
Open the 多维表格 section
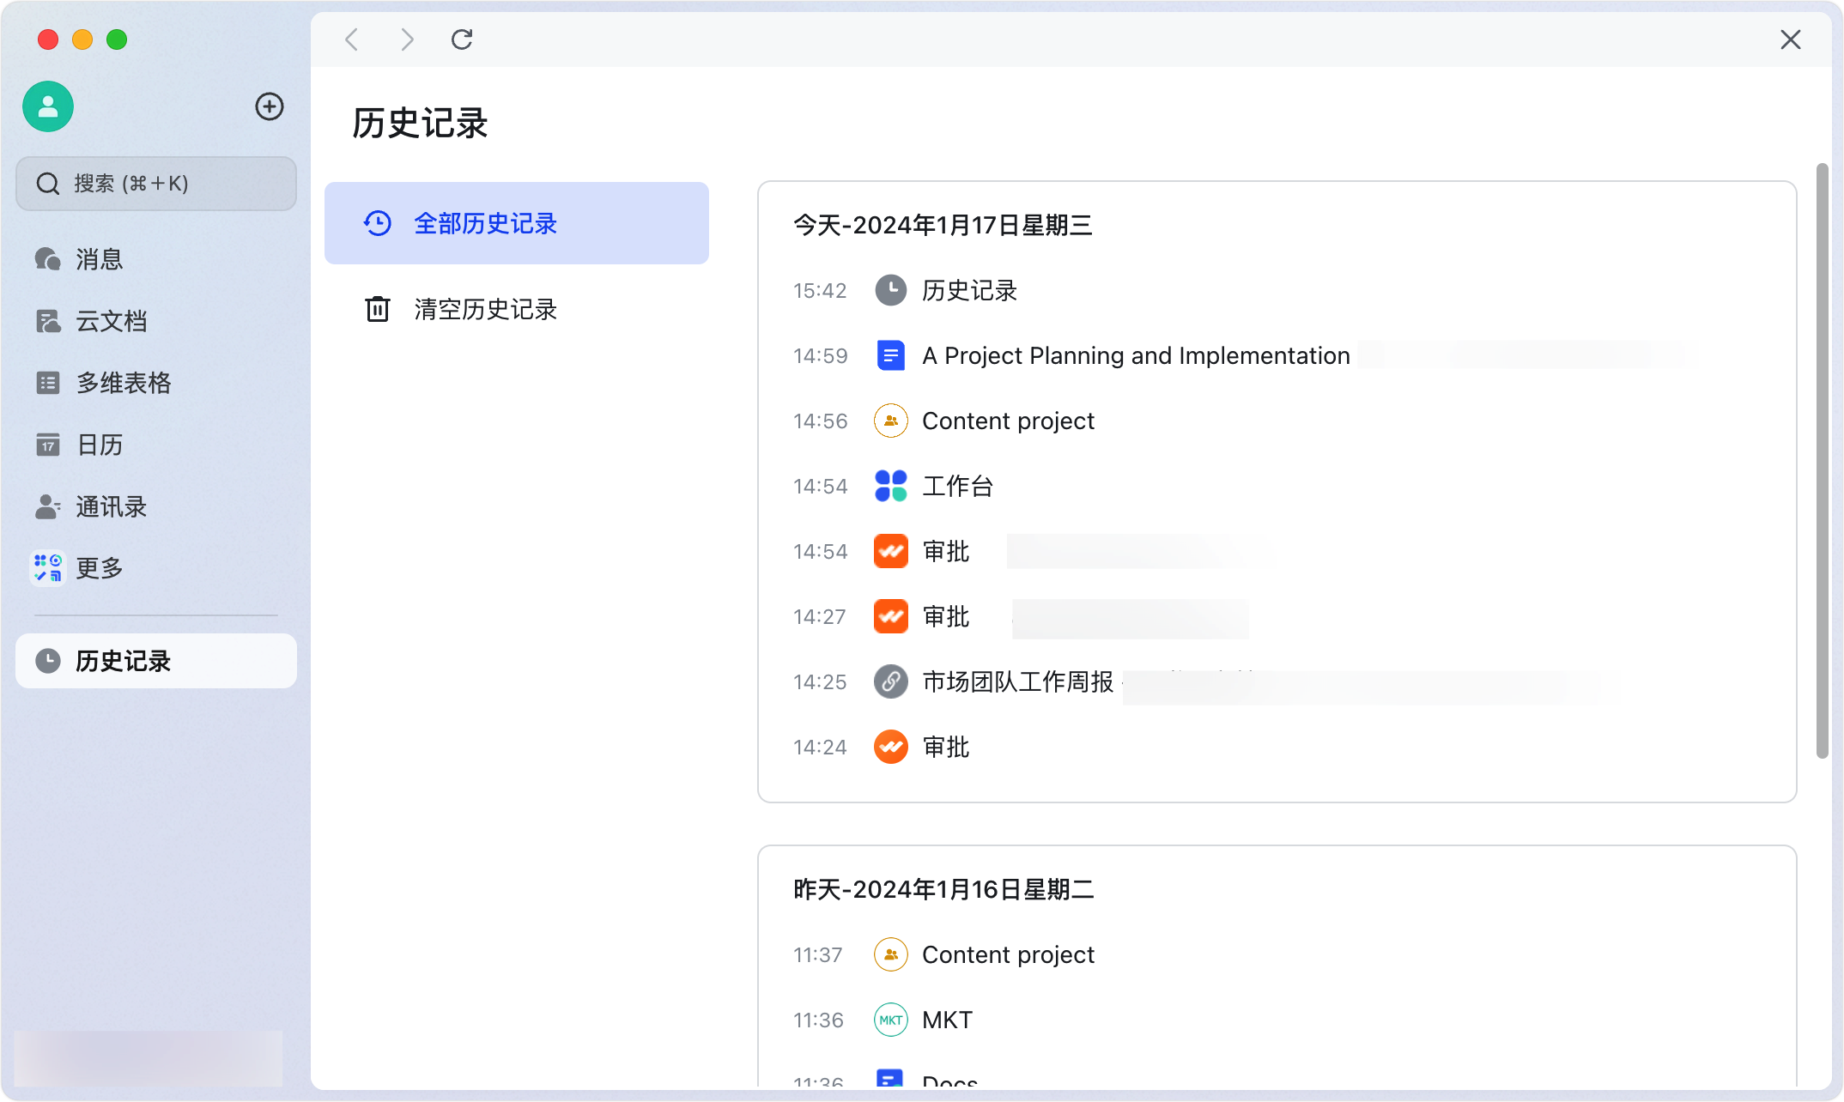123,383
